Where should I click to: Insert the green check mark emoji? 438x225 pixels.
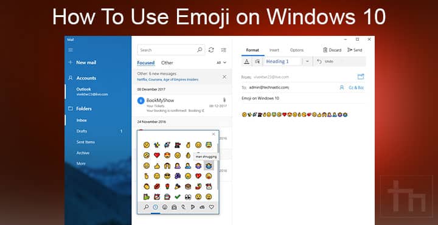click(178, 197)
